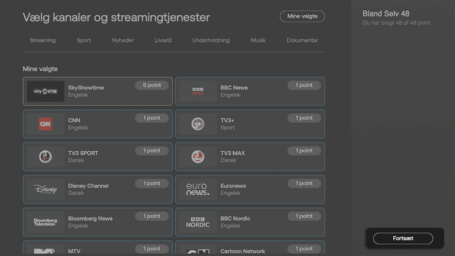
Task: Click the BBC Nordic logo
Action: point(198,222)
